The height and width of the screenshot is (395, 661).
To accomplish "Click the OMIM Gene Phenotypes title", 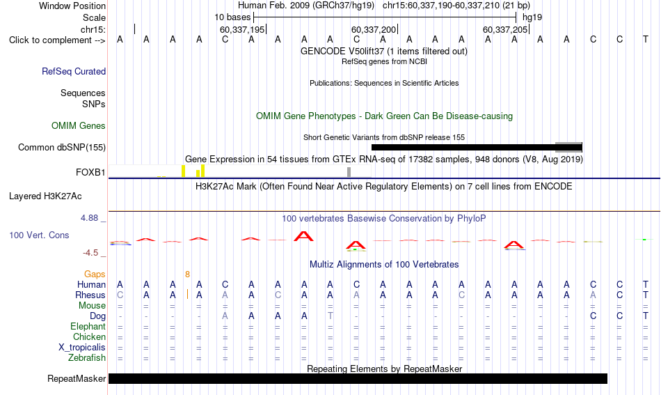I will click(384, 116).
